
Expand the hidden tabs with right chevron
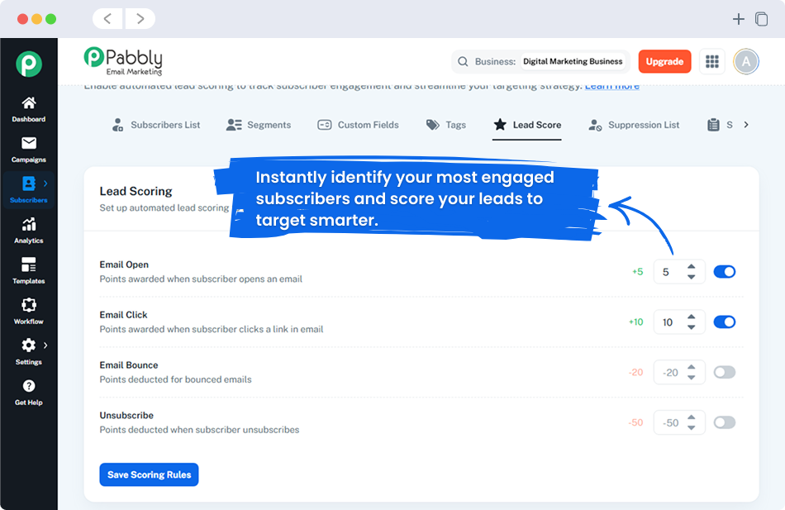pos(746,124)
